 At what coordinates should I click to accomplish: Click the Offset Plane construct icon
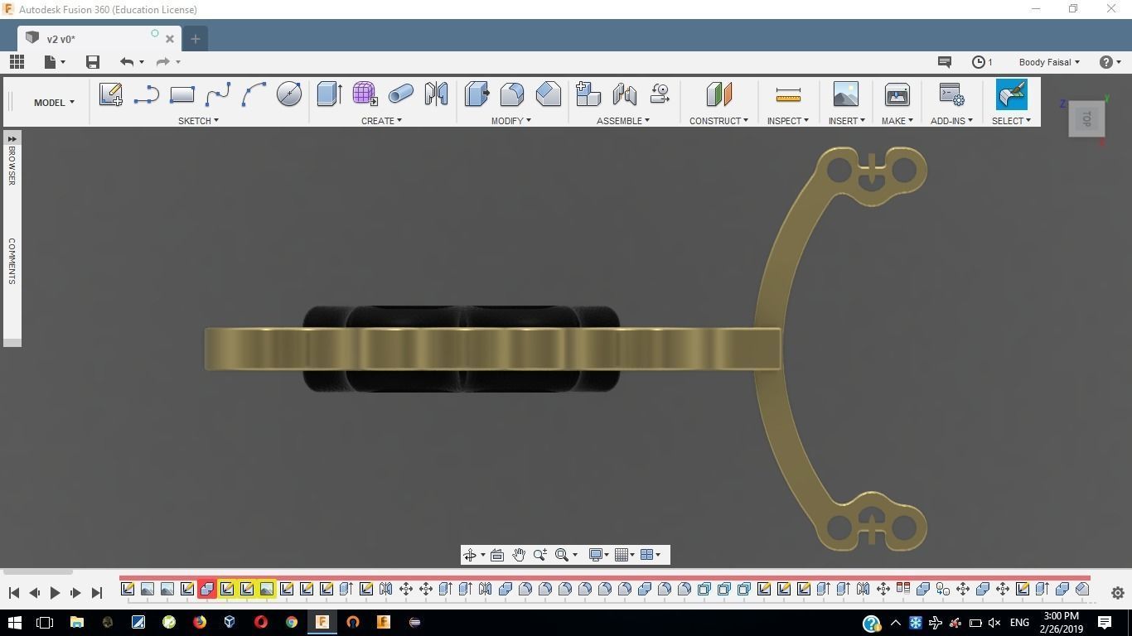(x=718, y=94)
